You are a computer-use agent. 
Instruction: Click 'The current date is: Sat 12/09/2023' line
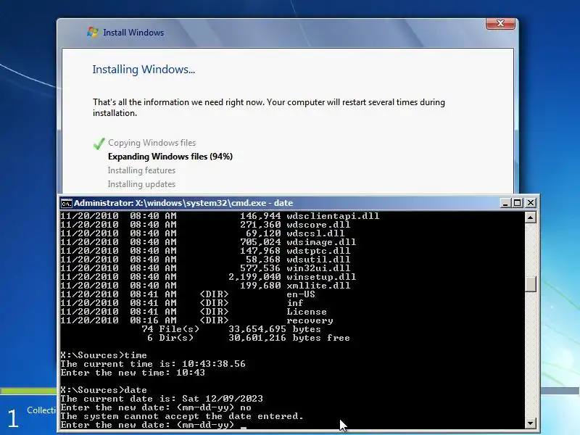tap(162, 399)
